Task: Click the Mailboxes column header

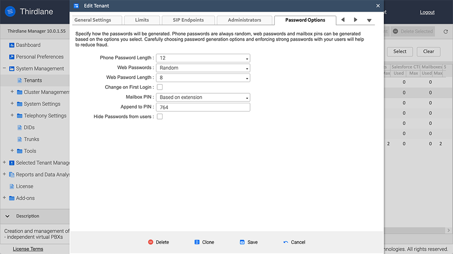Action: tap(432, 67)
